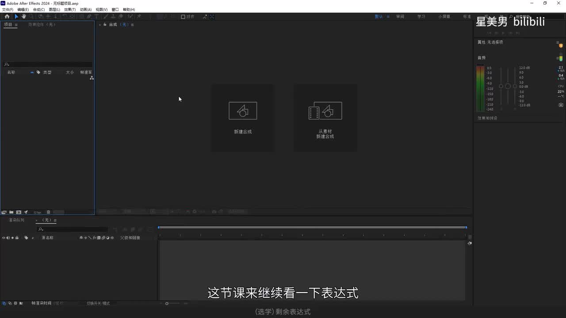Switch to the 默认 workspace

point(379,16)
